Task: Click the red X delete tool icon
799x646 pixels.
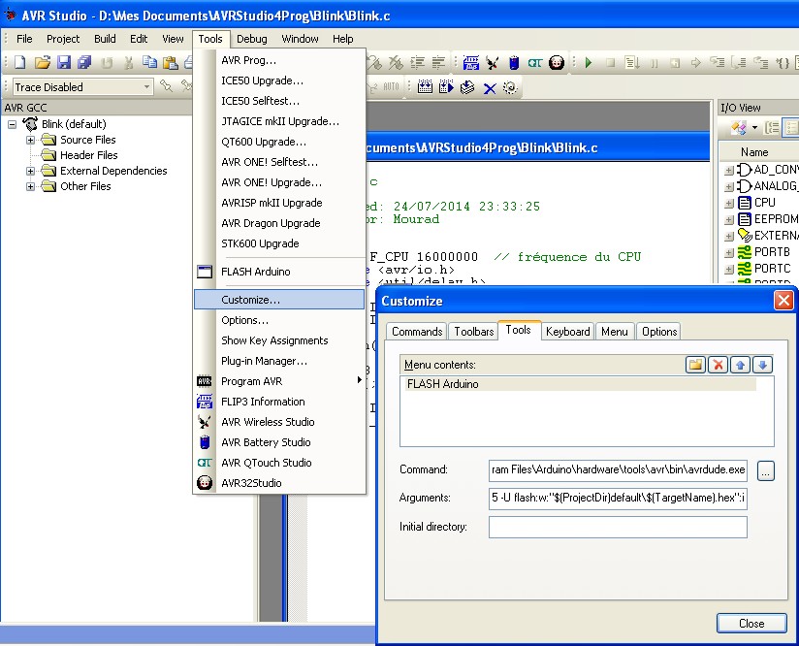Action: click(x=718, y=365)
